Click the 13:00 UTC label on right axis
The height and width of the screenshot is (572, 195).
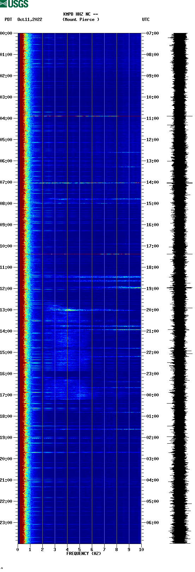click(x=153, y=161)
